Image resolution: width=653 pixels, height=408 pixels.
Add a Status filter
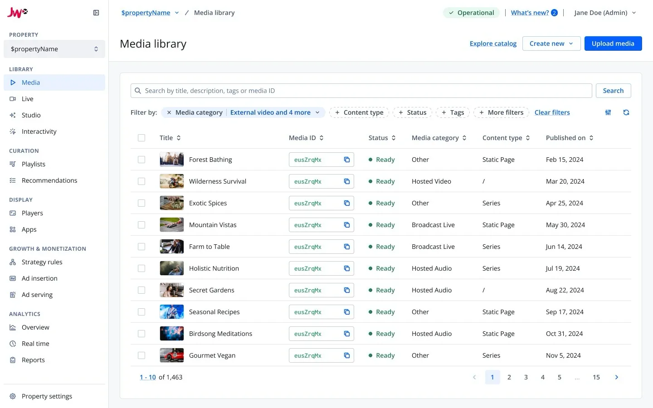[x=412, y=112]
